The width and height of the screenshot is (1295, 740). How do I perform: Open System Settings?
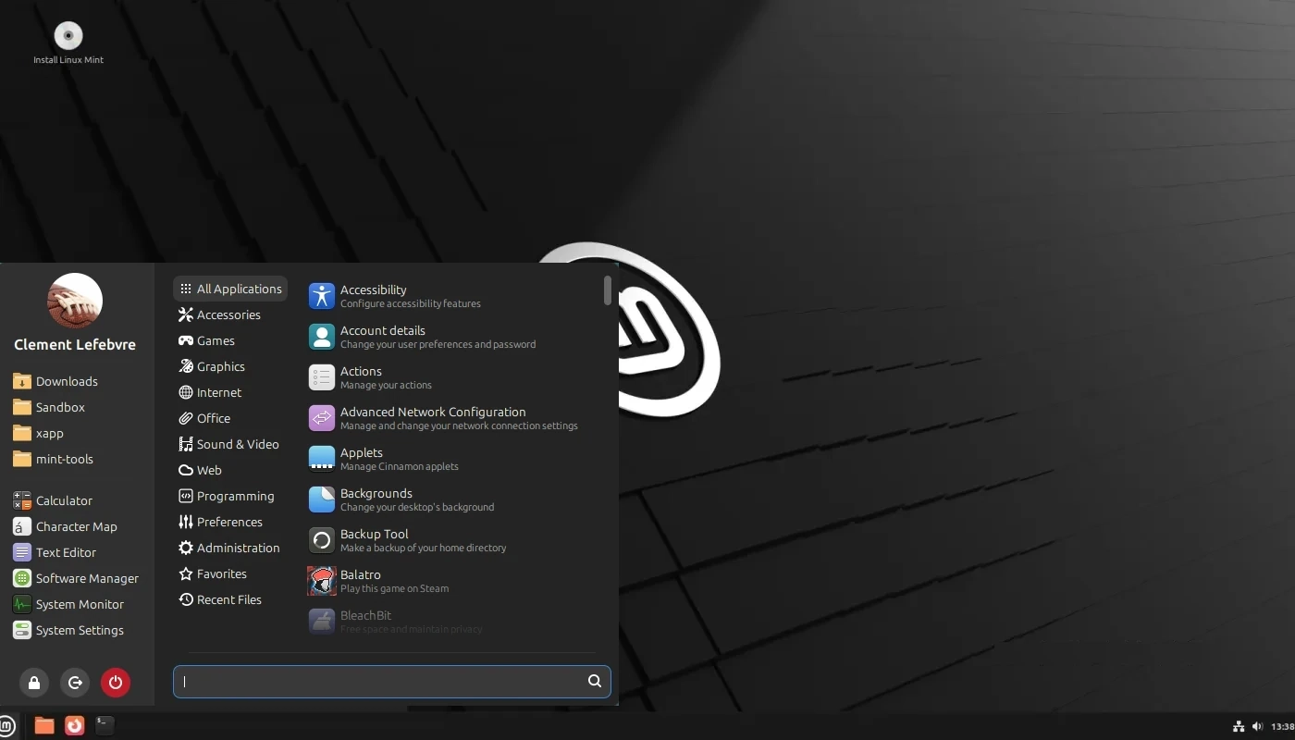[78, 630]
